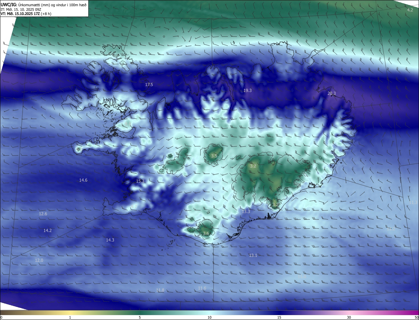The image size is (419, 320).
Task: Click the 12.6 value on the map
Action: pyautogui.click(x=43, y=214)
